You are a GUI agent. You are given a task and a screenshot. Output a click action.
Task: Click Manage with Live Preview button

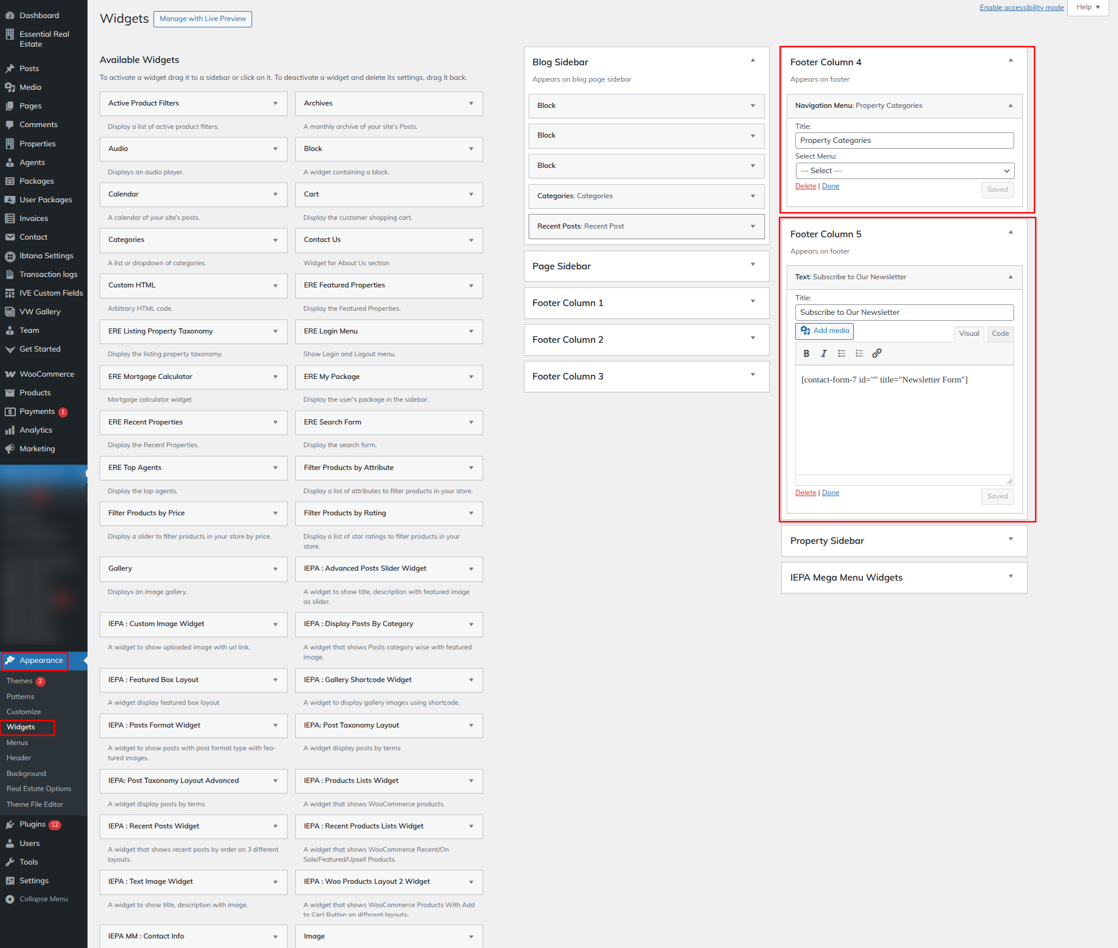[202, 19]
